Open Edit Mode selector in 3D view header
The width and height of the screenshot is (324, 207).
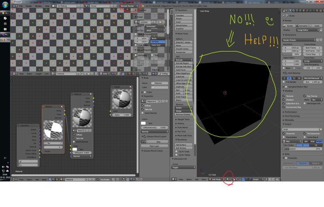coord(216,180)
